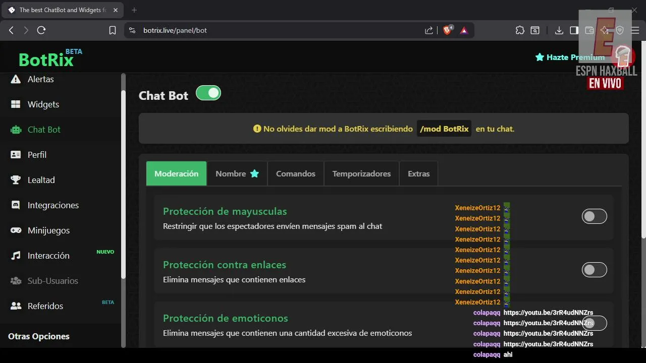Reload the page with the refresh button
This screenshot has height=363, width=646.
click(41, 30)
